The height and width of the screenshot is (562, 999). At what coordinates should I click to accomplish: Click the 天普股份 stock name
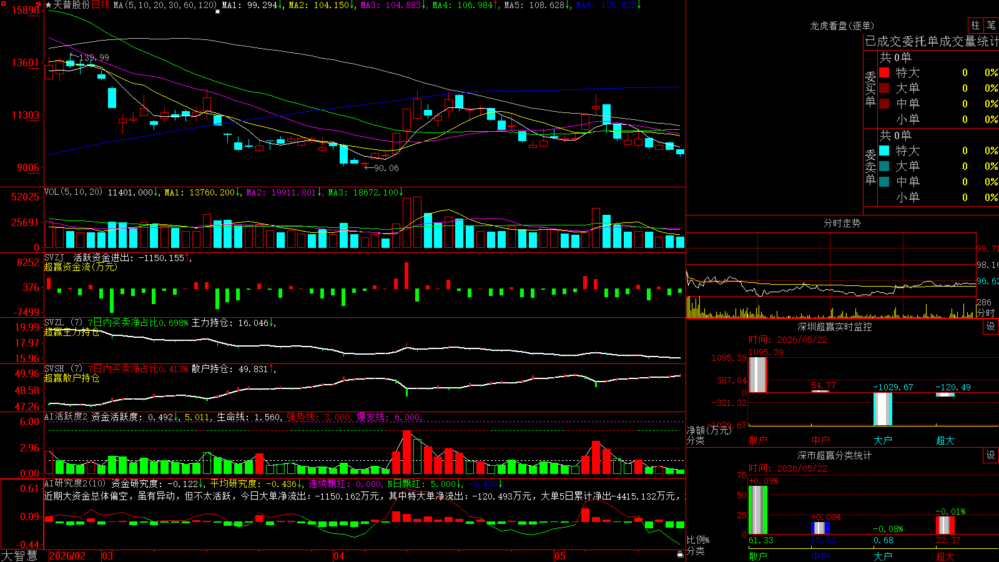click(x=71, y=5)
